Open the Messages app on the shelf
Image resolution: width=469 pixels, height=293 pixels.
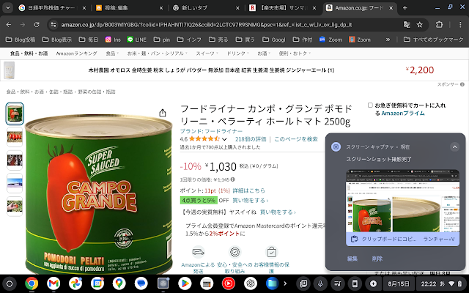pos(141,283)
